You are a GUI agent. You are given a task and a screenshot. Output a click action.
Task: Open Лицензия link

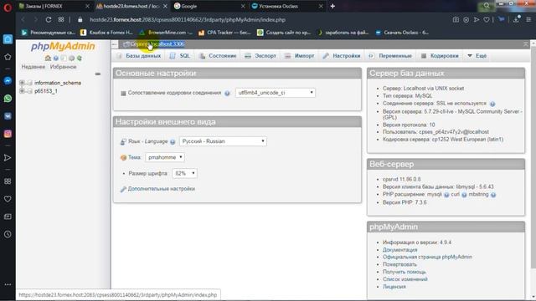(394, 287)
